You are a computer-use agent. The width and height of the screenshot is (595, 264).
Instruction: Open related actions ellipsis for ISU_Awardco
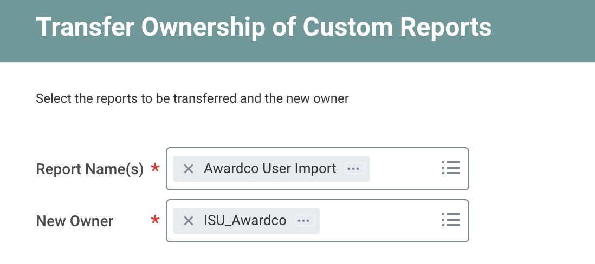pos(303,221)
